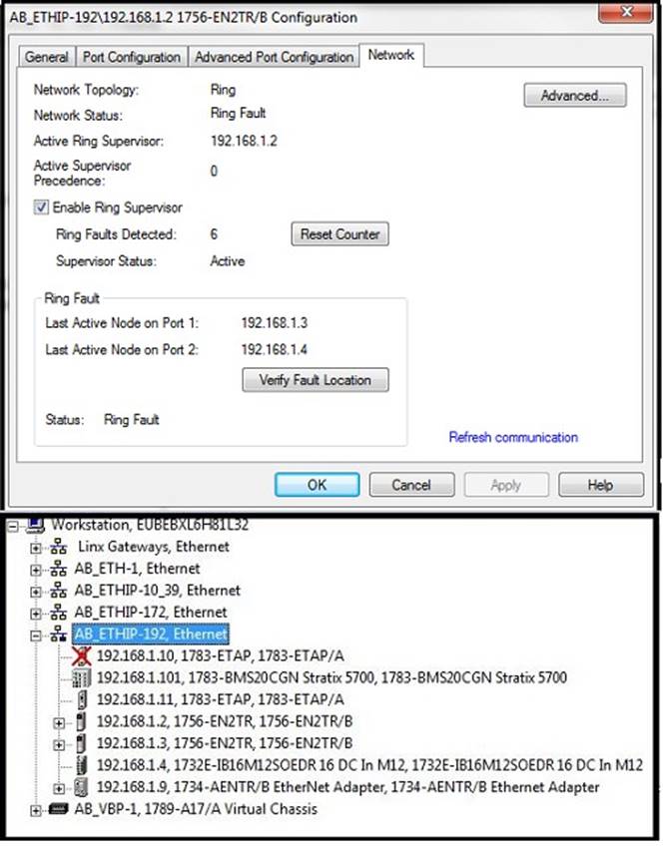This screenshot has width=663, height=846.
Task: Cancel the configuration dialog
Action: click(411, 485)
